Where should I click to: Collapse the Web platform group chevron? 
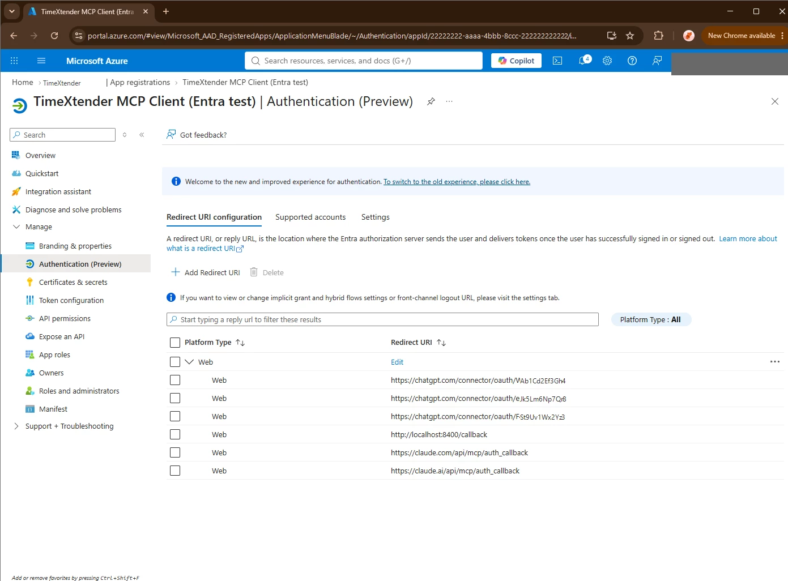click(189, 362)
